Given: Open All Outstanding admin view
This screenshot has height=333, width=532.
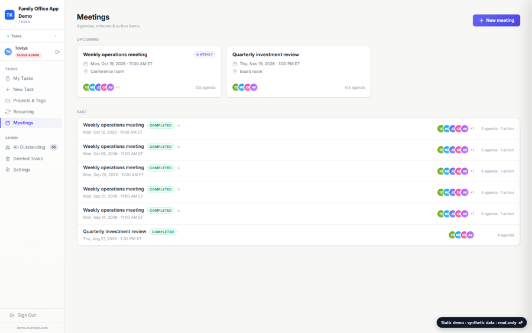Looking at the screenshot, I should [x=31, y=147].
